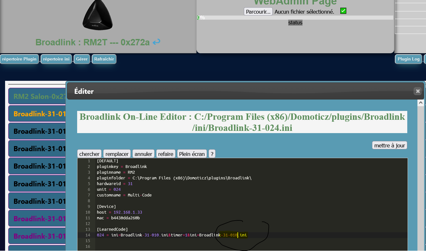426x251 pixels.
Task: Click the [LearnedCode] section header line
Action: pyautogui.click(x=112, y=229)
